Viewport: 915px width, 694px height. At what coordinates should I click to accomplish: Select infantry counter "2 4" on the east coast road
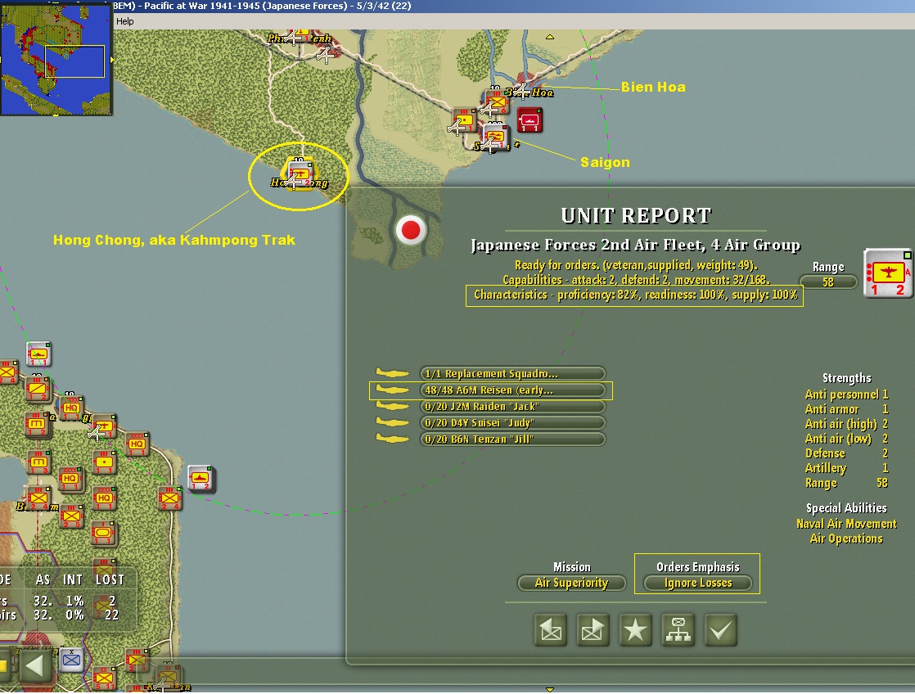click(169, 498)
